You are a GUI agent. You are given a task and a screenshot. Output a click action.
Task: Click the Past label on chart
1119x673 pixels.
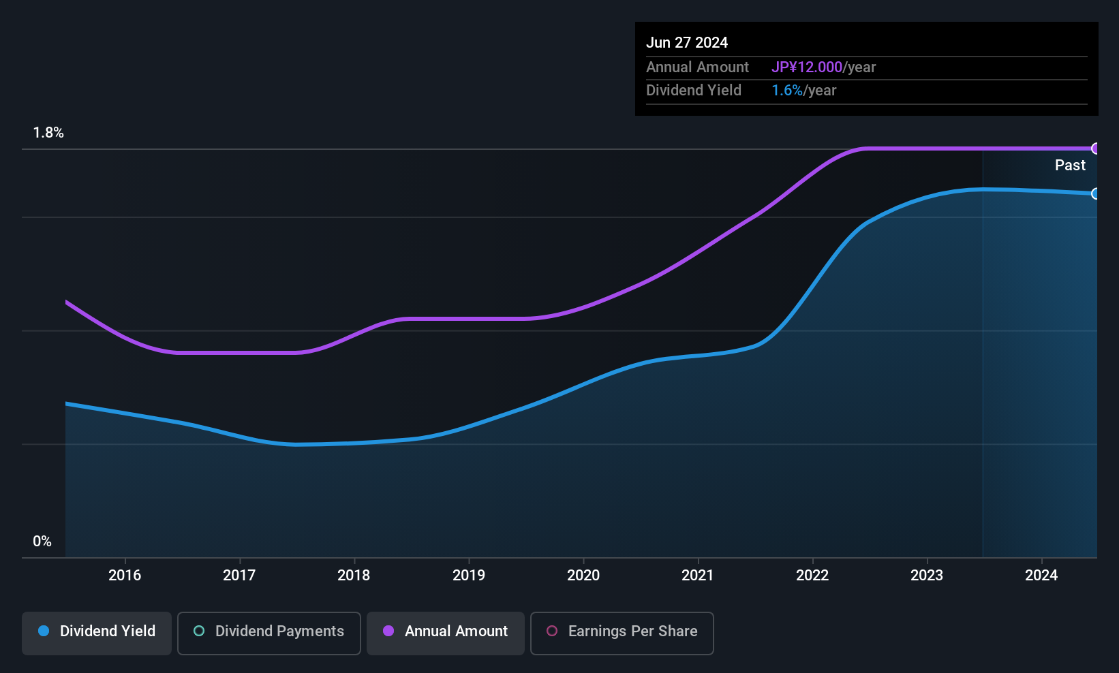click(1070, 165)
